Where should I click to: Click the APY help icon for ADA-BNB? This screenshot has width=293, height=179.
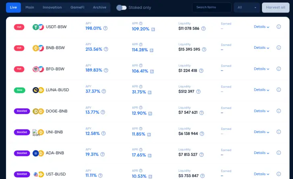click(x=102, y=154)
